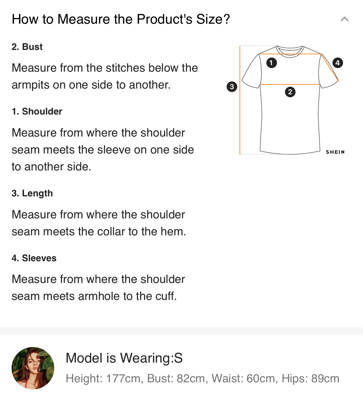The width and height of the screenshot is (363, 397).
Task: Click the length measuring instructions paragraph
Action: (99, 223)
